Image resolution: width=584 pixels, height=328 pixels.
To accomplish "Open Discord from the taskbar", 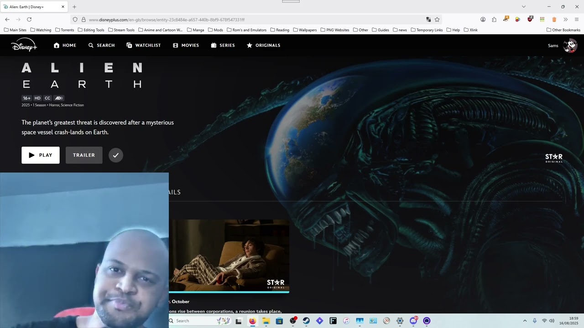I will (413, 321).
